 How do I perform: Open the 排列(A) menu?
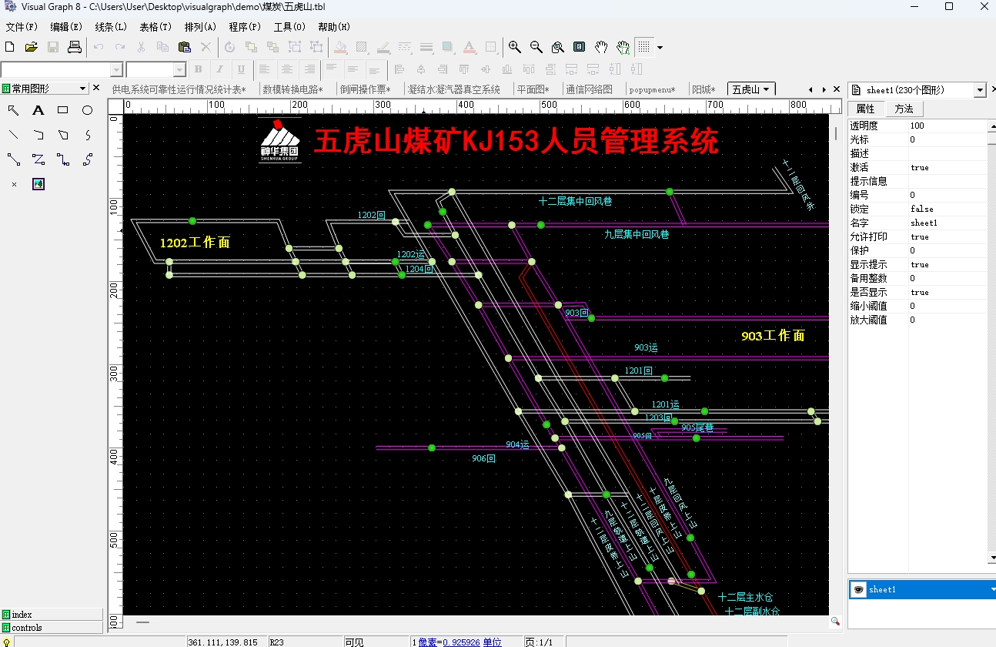200,27
